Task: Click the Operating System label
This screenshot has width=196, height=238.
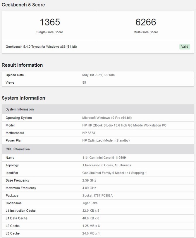Action: (19, 118)
